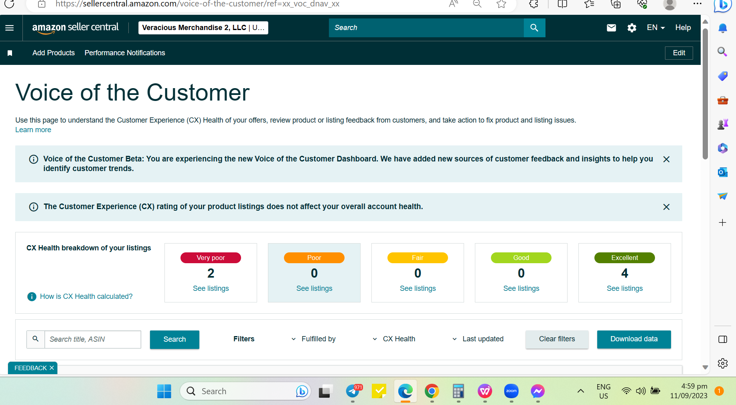The width and height of the screenshot is (736, 405).
Task: Click the teal search magnifier button
Action: pos(534,28)
